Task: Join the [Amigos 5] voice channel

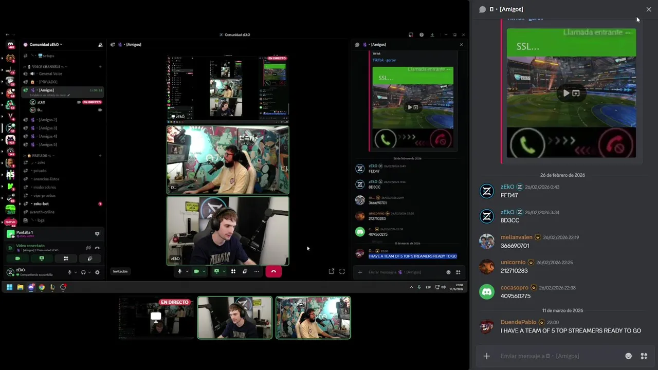Action: (63, 144)
